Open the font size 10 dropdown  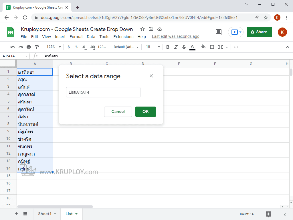click(x=153, y=47)
